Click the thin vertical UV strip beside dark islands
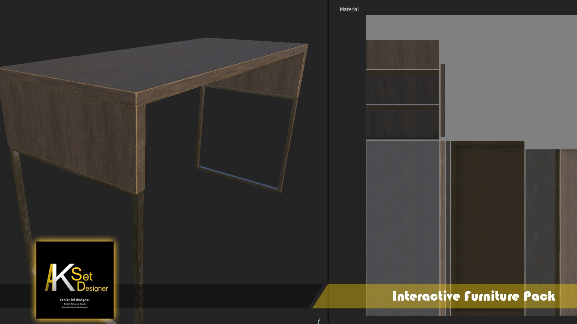This screenshot has height=324, width=577. [443, 100]
